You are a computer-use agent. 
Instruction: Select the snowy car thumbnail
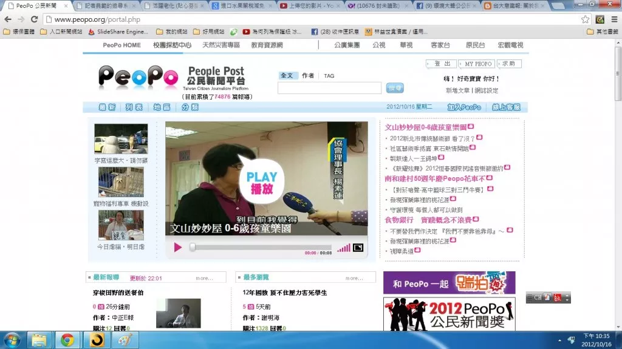coord(121,139)
